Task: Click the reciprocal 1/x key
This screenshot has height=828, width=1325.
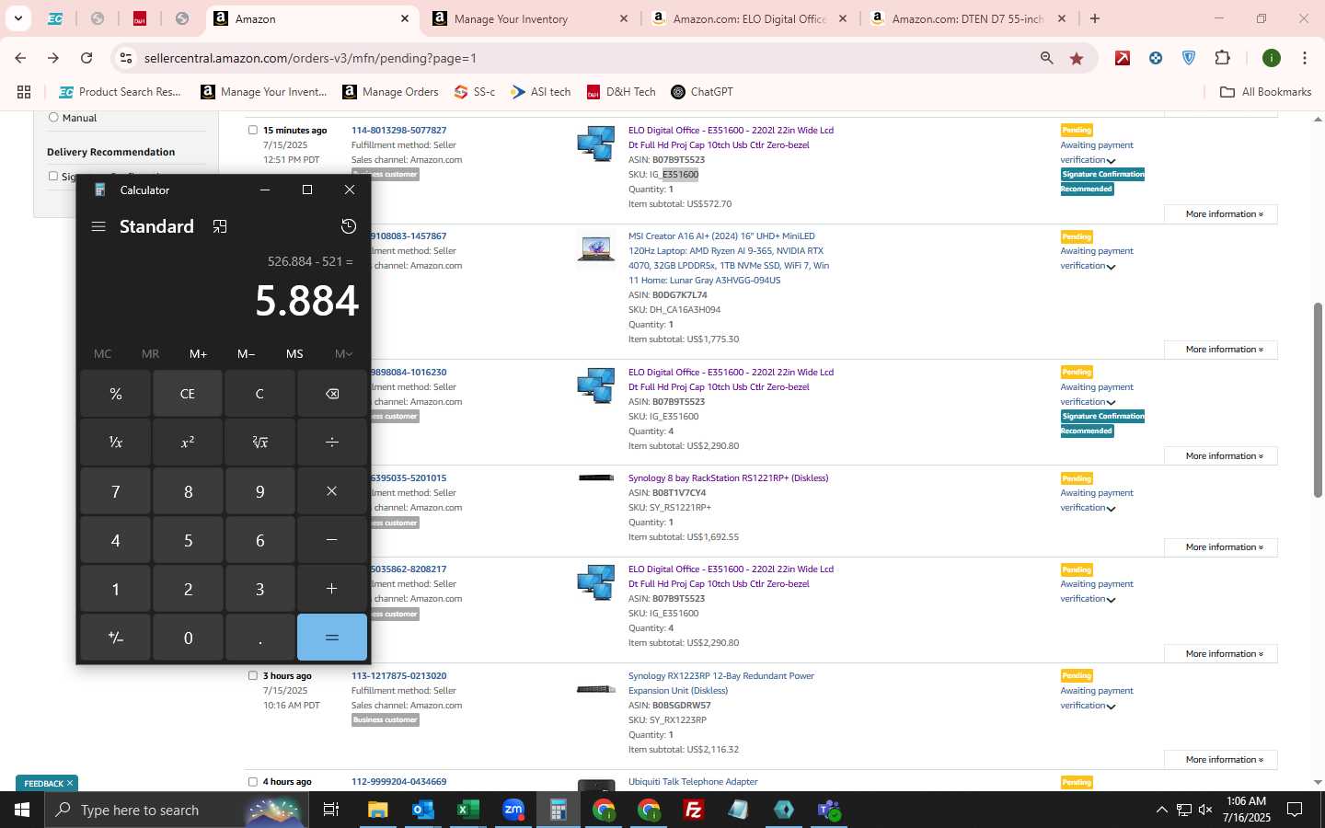Action: (x=115, y=443)
